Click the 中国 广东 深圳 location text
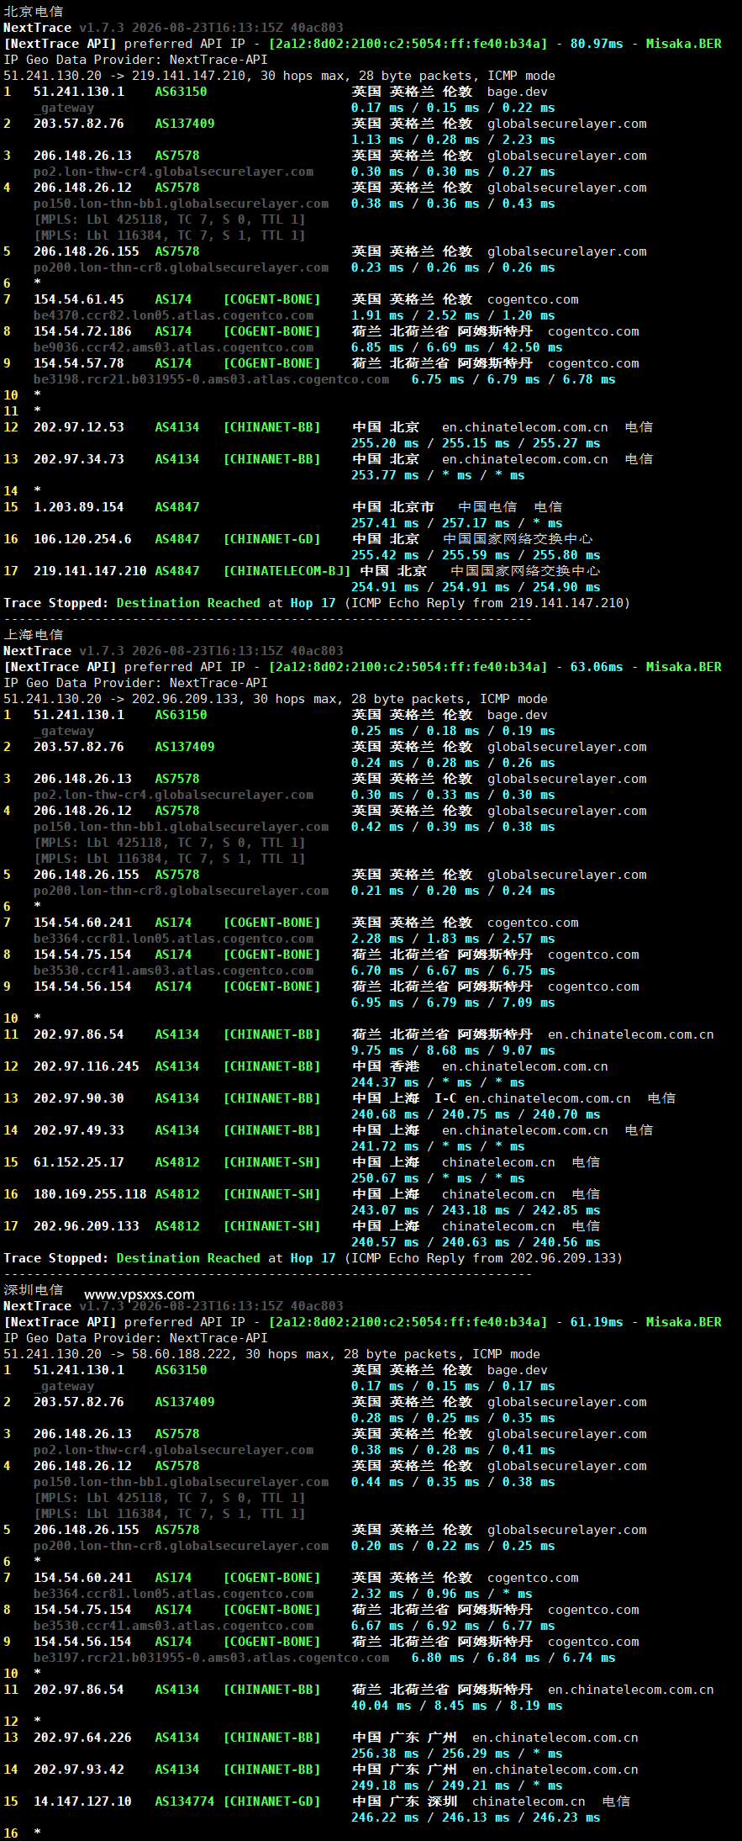This screenshot has height=1841, width=742. [x=404, y=1801]
